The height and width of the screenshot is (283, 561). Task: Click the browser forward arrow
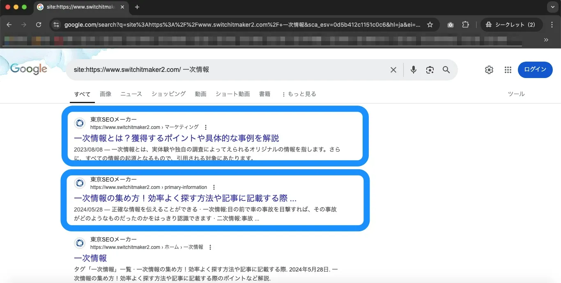[x=24, y=25]
